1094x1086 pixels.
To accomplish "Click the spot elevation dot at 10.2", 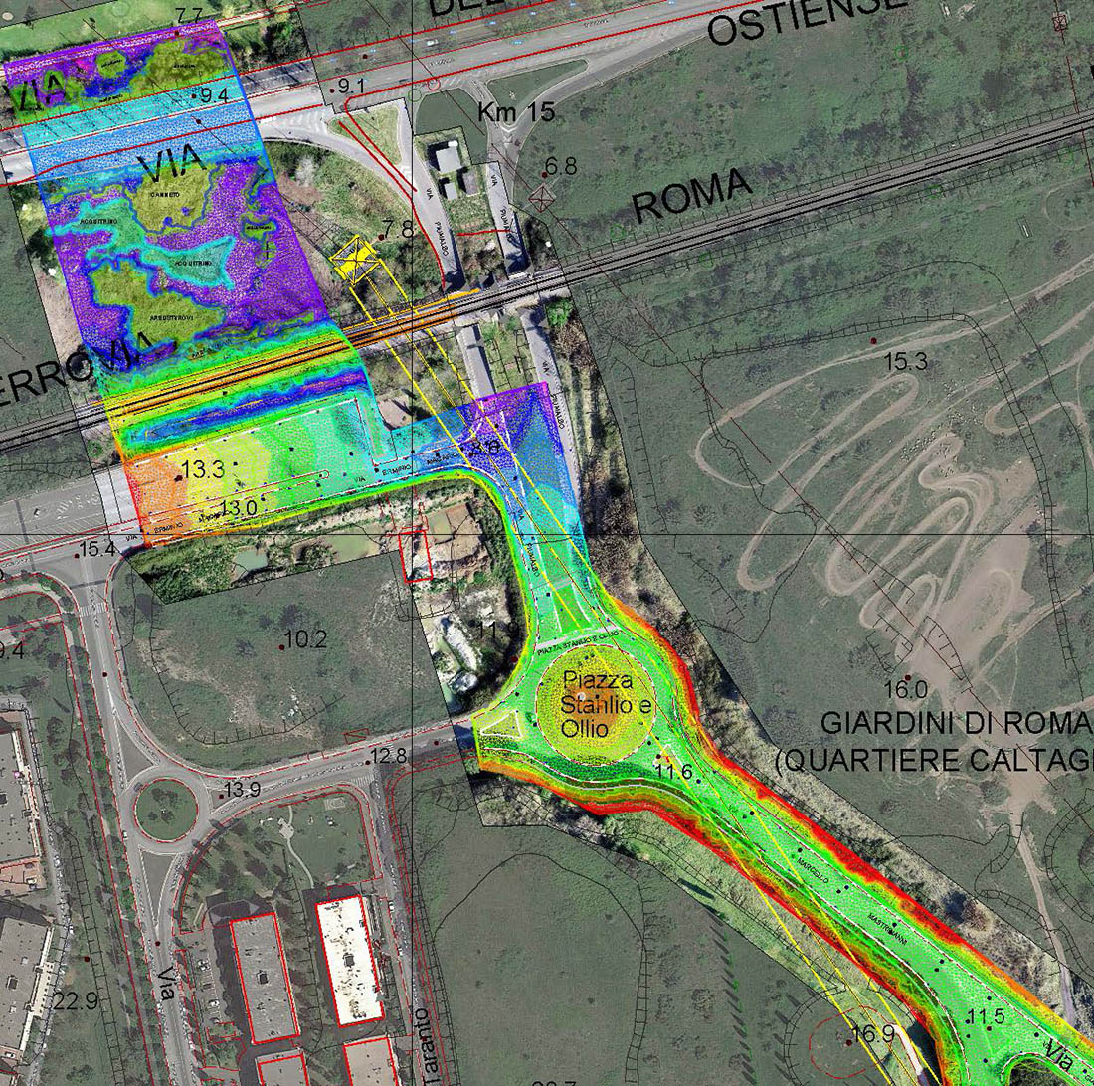I will 282,647.
